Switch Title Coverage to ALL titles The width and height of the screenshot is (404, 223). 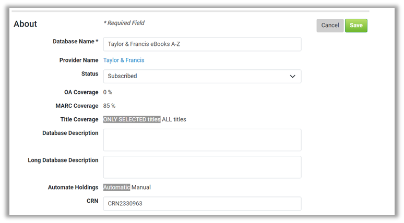coord(174,119)
